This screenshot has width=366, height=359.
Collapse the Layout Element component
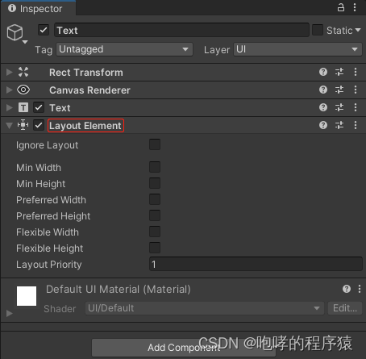click(10, 125)
